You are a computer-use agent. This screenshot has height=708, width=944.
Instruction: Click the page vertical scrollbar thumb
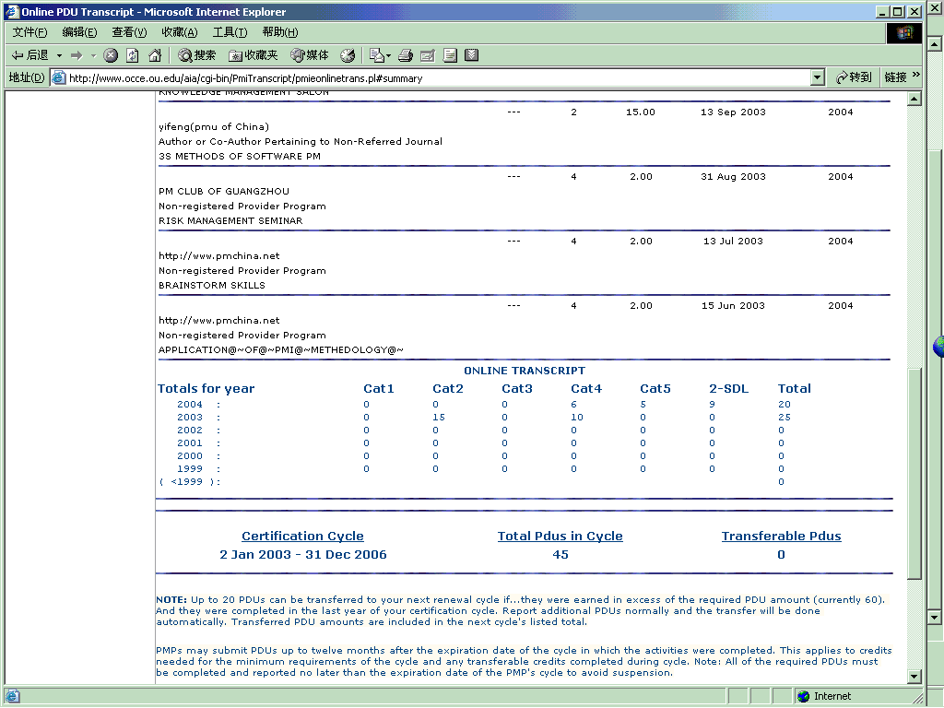[x=914, y=475]
